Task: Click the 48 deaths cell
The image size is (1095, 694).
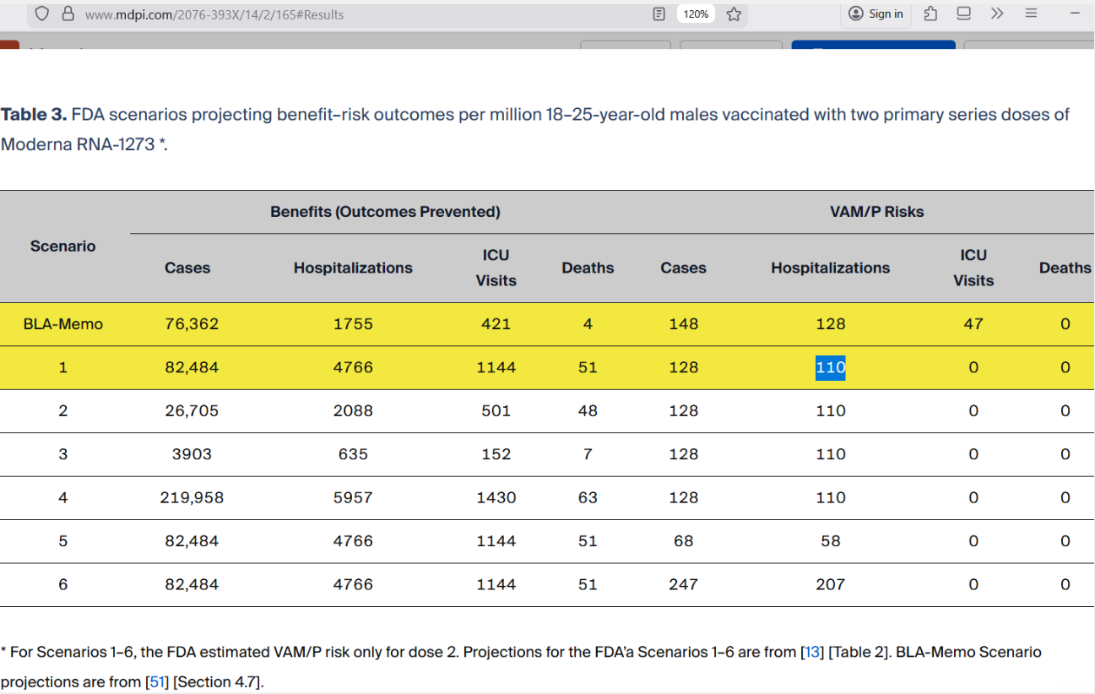Action: [588, 411]
